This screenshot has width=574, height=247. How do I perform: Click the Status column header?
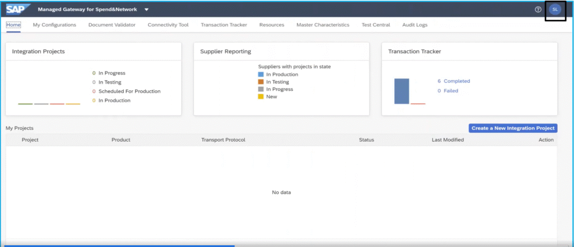click(367, 140)
